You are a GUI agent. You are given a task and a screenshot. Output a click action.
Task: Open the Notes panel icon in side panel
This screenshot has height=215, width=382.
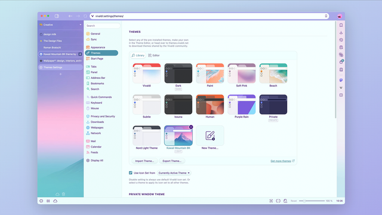click(341, 47)
